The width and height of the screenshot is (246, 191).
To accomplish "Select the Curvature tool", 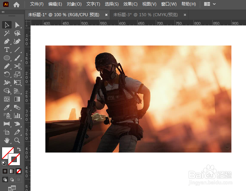I will [x=17, y=42].
